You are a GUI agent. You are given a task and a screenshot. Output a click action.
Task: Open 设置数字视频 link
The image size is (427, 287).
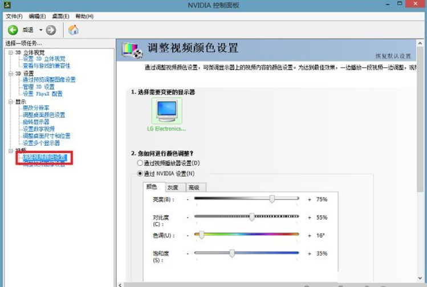coord(39,129)
